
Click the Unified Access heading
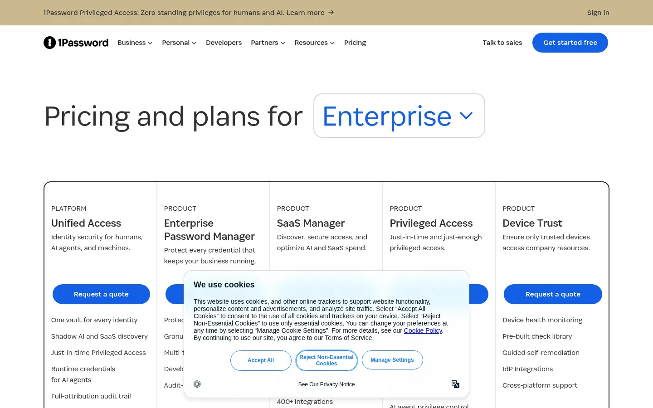(86, 223)
